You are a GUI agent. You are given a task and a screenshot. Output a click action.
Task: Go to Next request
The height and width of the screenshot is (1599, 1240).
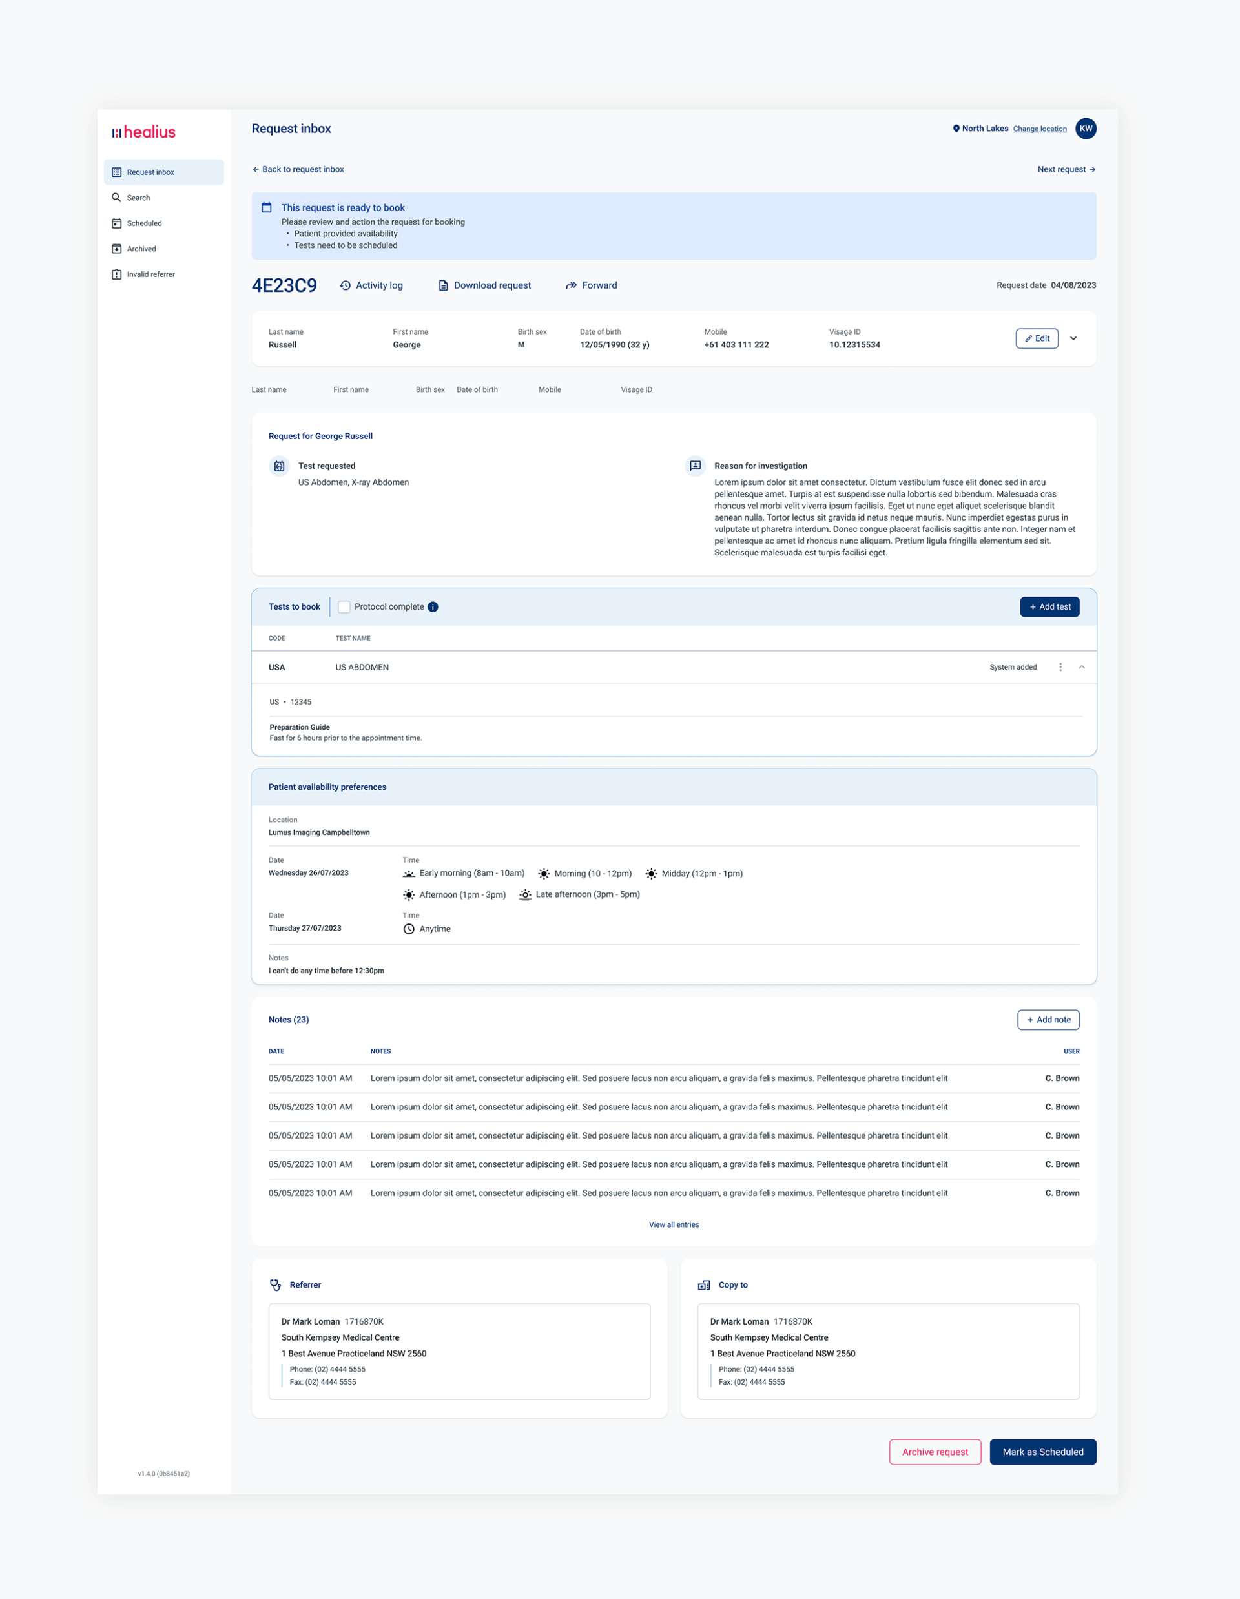click(x=1066, y=169)
